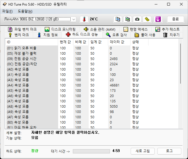The width and height of the screenshot is (188, 159).
Task: Open the 파일 벤치 마크 tab
Action: pyautogui.click(x=22, y=29)
